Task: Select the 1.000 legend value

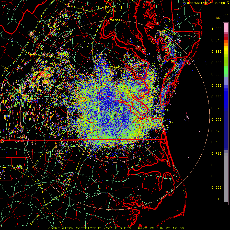Action: coord(216,29)
